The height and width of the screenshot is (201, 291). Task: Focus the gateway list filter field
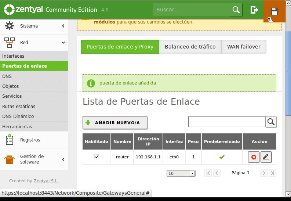click(x=227, y=122)
